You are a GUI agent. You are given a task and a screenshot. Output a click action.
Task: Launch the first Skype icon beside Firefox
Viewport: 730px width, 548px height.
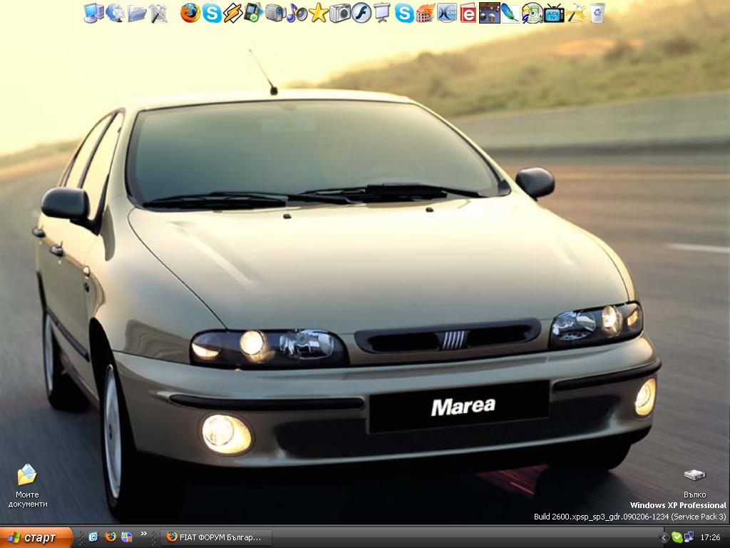click(x=211, y=13)
